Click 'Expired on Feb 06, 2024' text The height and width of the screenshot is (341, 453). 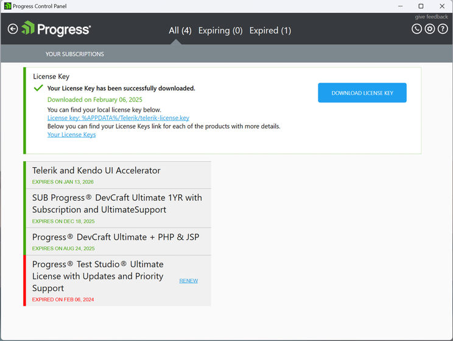tap(63, 300)
